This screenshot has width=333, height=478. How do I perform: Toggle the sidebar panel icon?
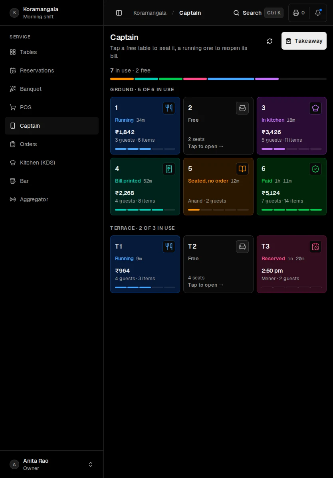click(119, 13)
